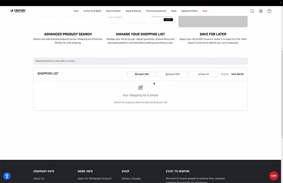Click the Save For Later heading
This screenshot has width=283, height=183.
click(213, 34)
